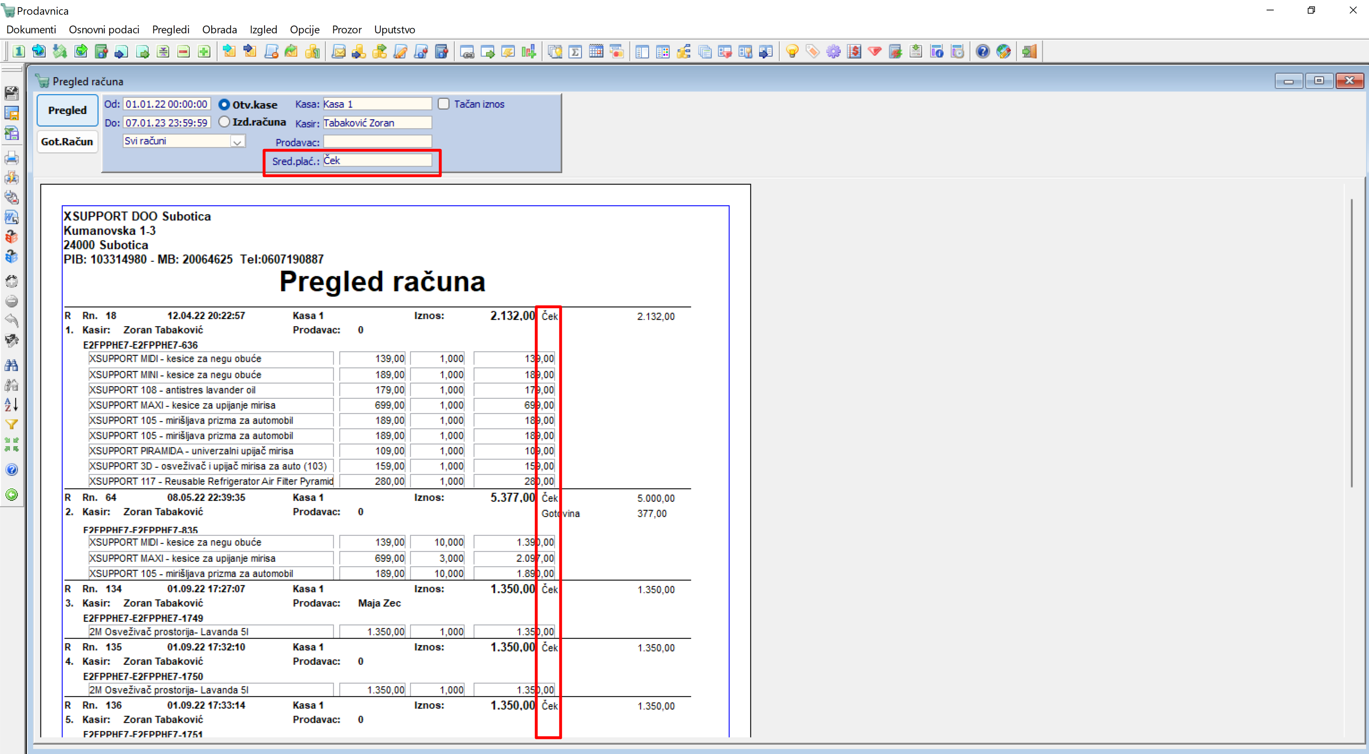Click the Pregled button
1369x754 pixels.
[67, 110]
